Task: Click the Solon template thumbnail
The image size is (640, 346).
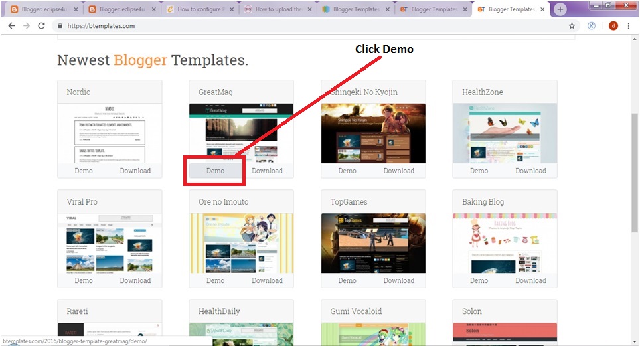Action: click(x=505, y=334)
